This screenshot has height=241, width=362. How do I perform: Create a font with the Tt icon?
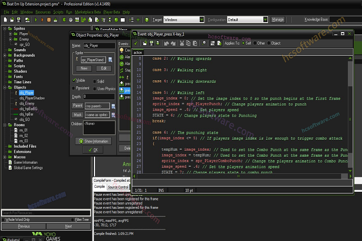103,20
